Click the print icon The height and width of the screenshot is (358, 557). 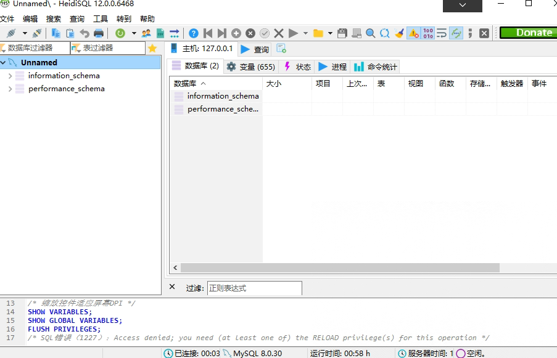tap(99, 33)
